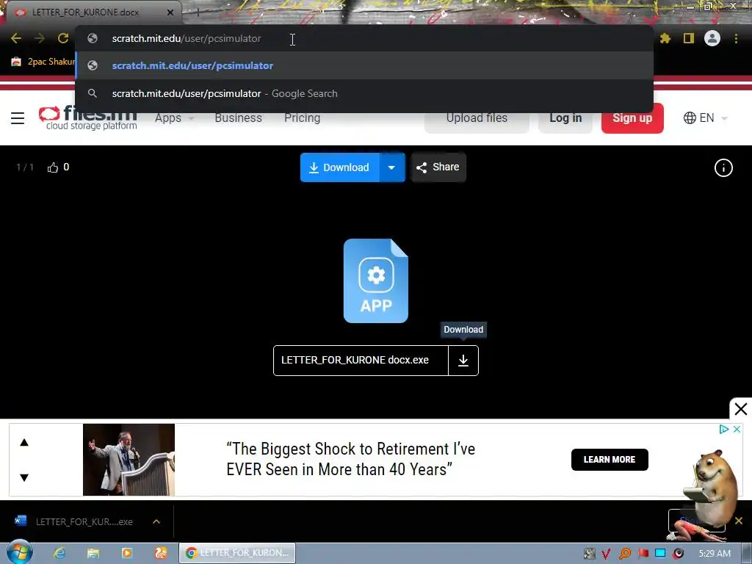This screenshot has width=752, height=564.
Task: Reload the page with the refresh icon
Action: [x=63, y=38]
